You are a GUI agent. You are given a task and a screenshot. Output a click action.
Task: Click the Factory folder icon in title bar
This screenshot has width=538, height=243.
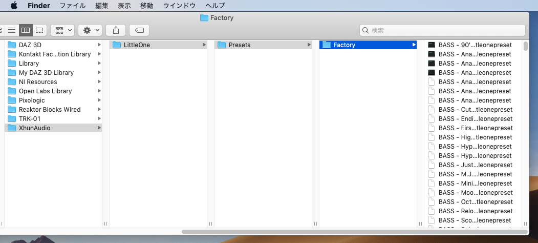click(204, 17)
